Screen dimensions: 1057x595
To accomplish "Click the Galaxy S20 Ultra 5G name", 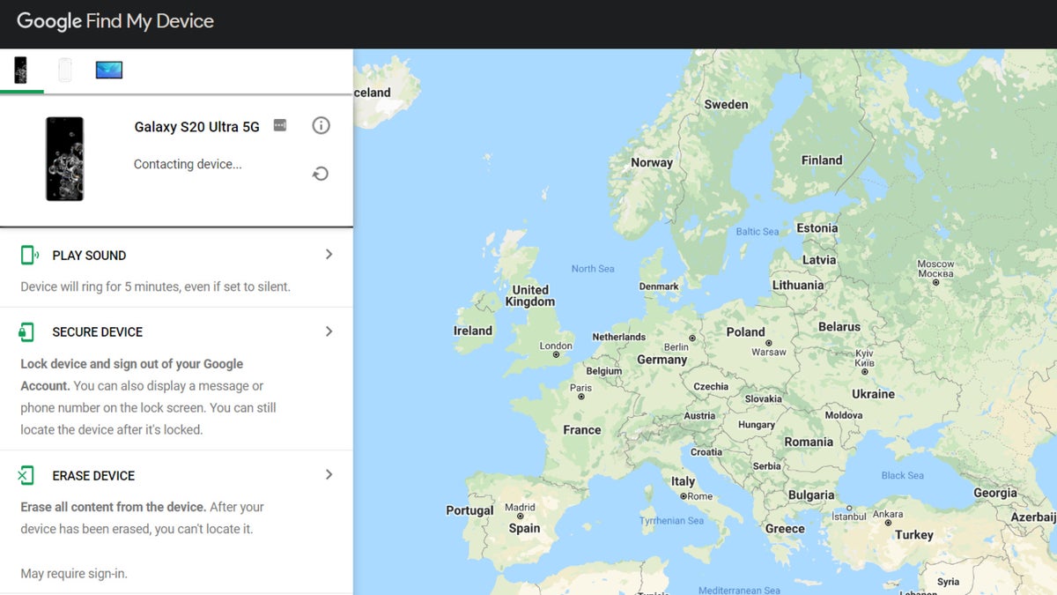I will (x=197, y=127).
